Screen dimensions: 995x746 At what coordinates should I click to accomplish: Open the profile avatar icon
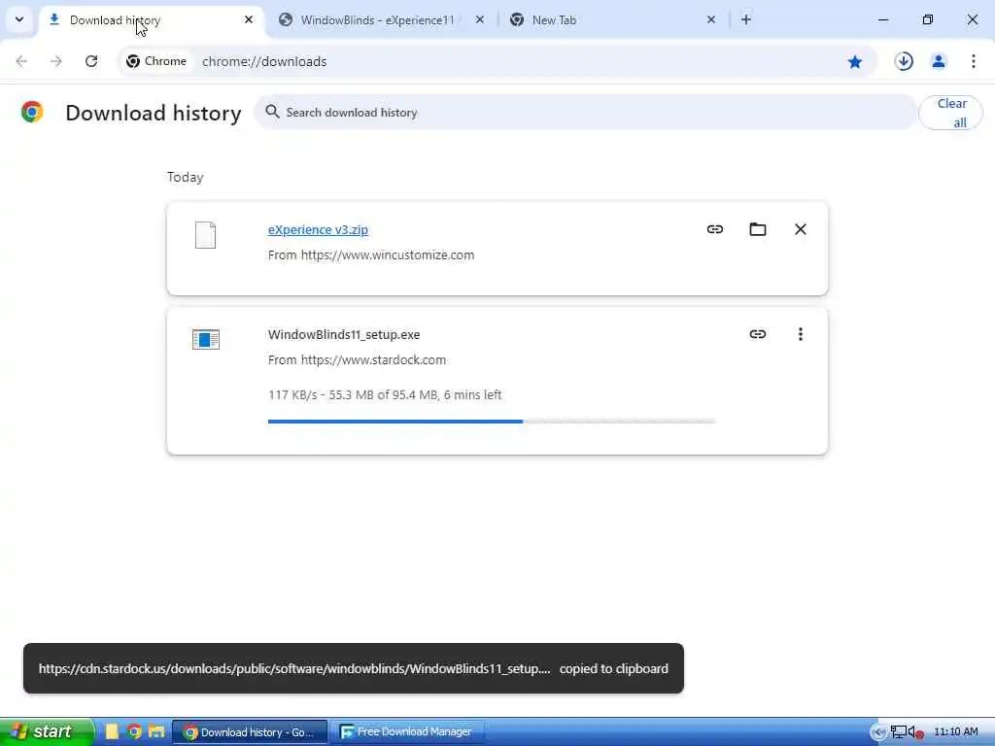coord(939,61)
